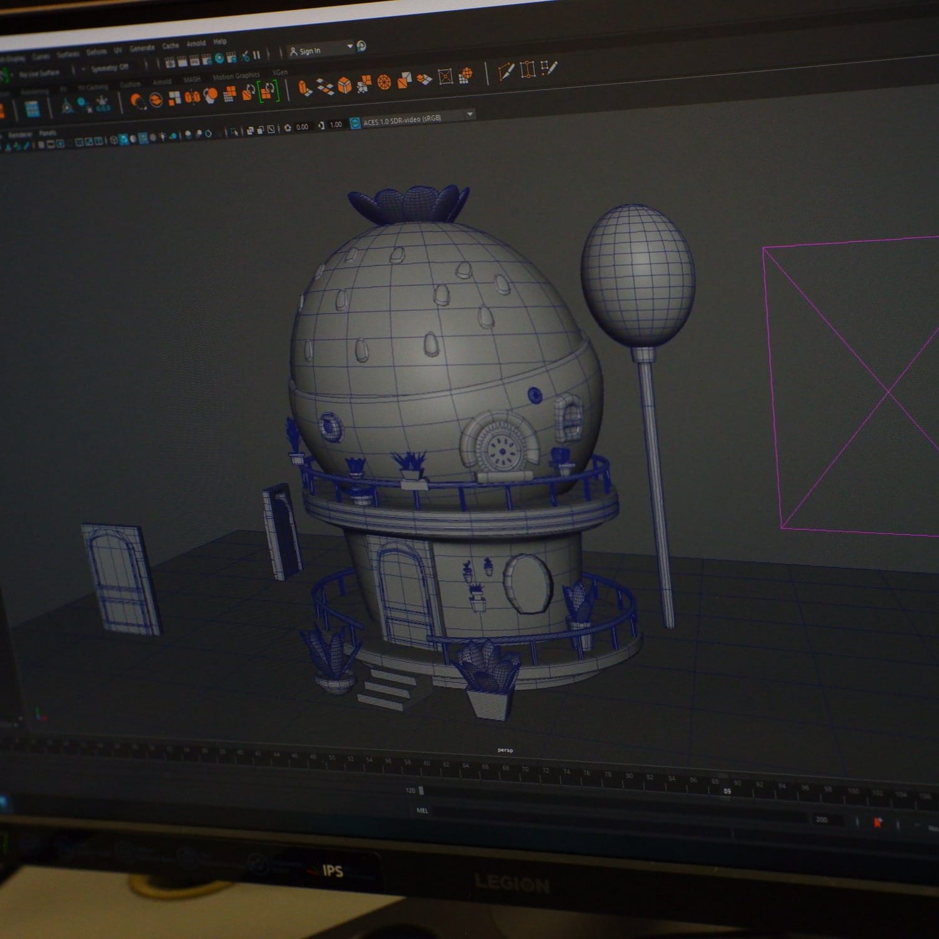The width and height of the screenshot is (939, 939).
Task: Click the exposure reset icon
Action: [x=288, y=128]
